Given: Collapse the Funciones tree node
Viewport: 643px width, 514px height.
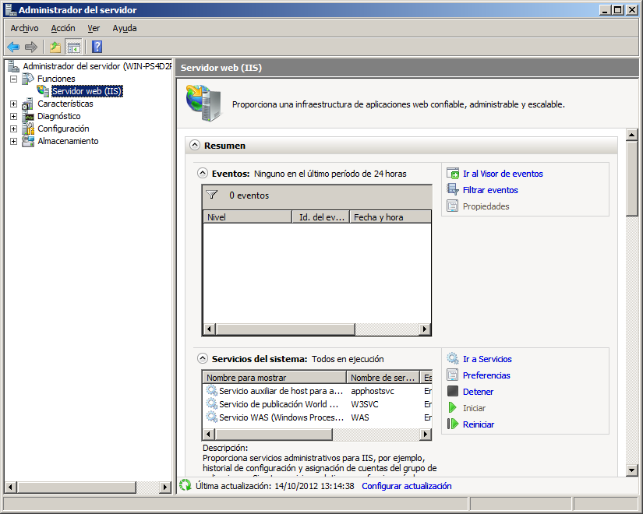Looking at the screenshot, I should [x=12, y=79].
